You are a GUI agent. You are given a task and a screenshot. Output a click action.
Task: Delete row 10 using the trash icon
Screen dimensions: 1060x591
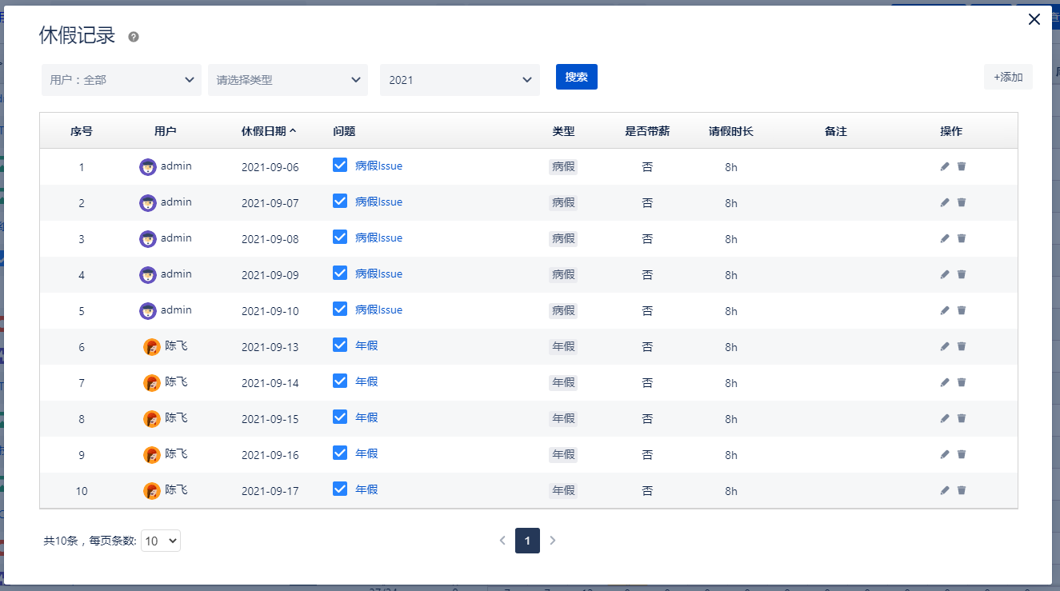point(962,490)
